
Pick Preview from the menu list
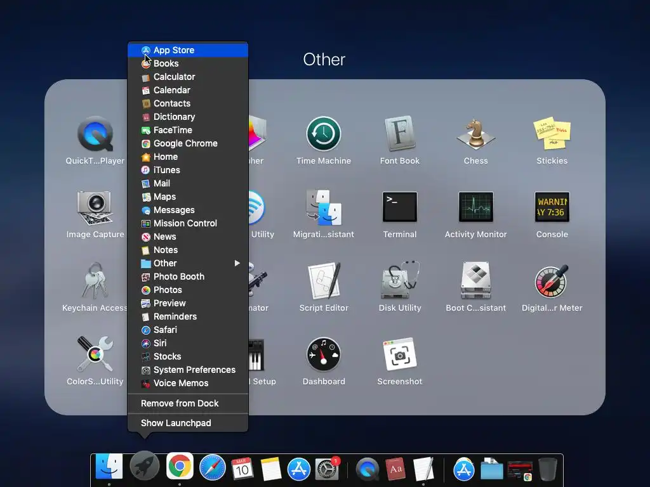[x=188, y=303]
